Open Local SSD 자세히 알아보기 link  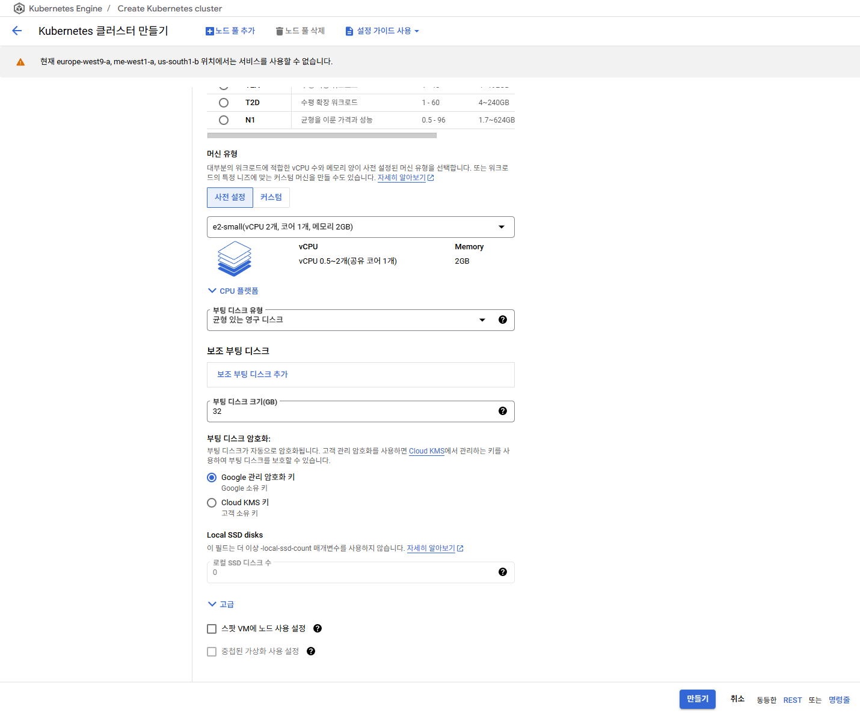click(435, 548)
